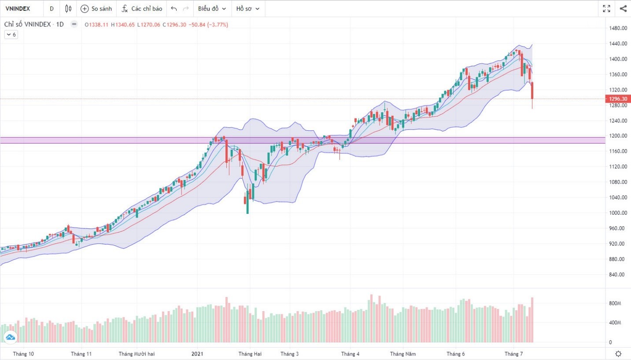Open the Hồ sơ dropdown
The image size is (631, 360).
(248, 8)
